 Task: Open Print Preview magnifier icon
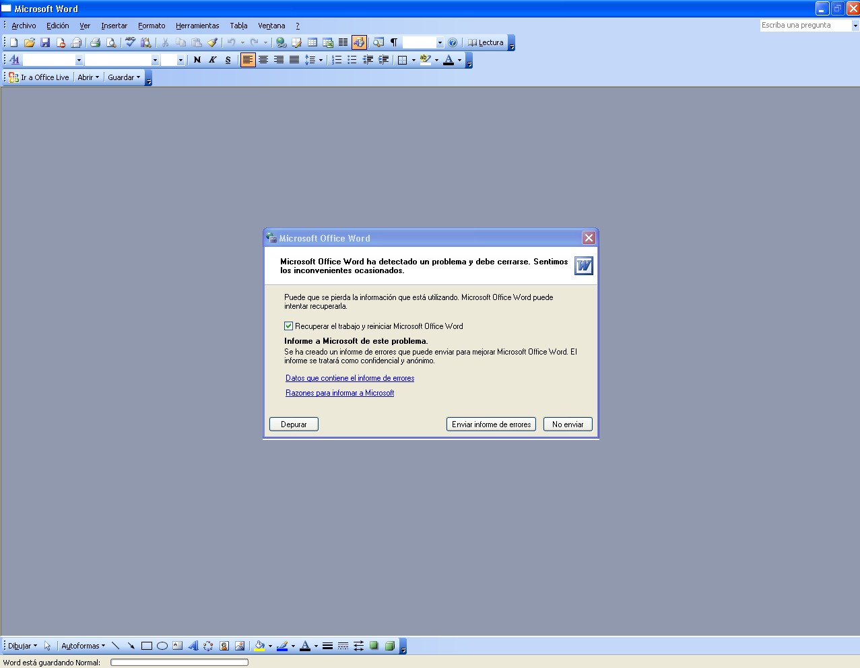point(111,42)
